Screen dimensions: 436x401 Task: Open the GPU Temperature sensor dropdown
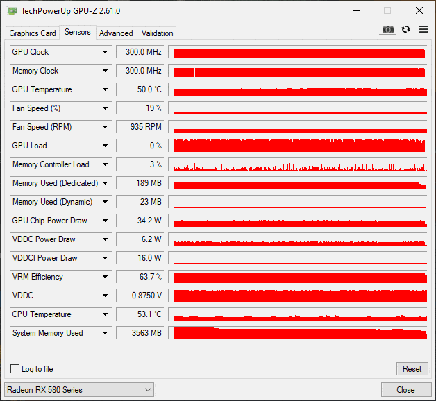click(105, 89)
